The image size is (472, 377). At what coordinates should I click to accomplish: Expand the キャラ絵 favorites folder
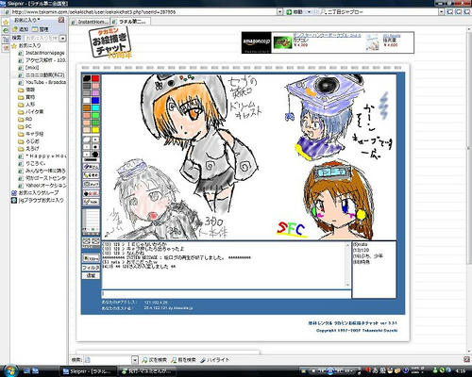(31, 134)
